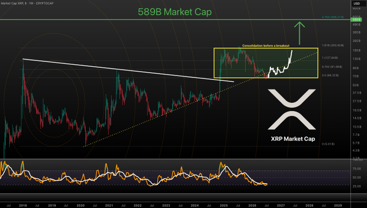
Task: Click the 4.764 (589.21 B) Fibonacci label
Action: tap(333, 17)
